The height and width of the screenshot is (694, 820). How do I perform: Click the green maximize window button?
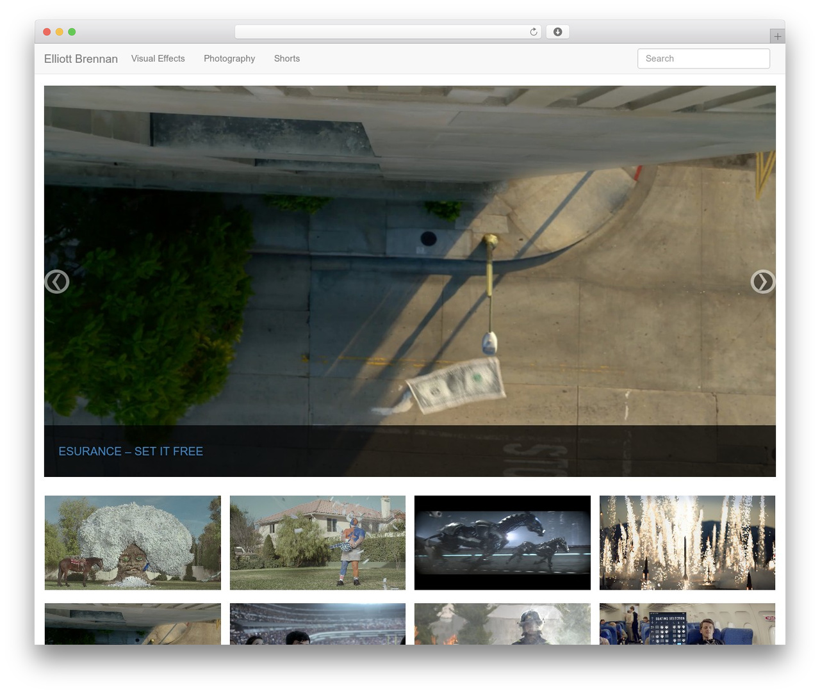[x=72, y=32]
